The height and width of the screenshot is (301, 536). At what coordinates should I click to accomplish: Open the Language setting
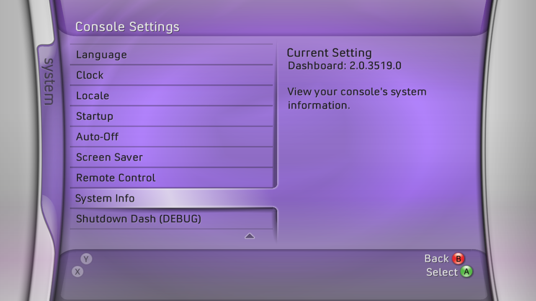tap(171, 55)
